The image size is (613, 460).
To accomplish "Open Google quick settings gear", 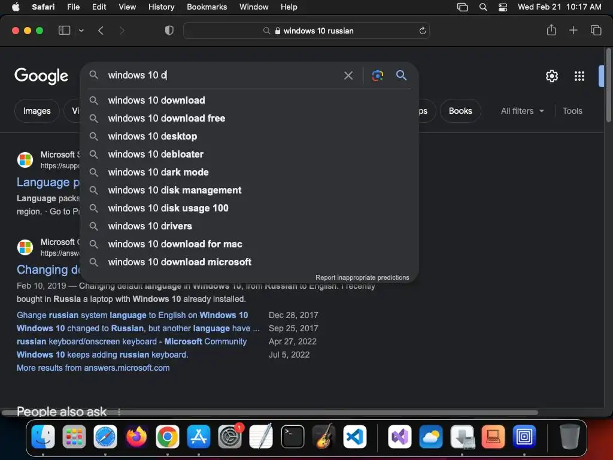I will (551, 76).
